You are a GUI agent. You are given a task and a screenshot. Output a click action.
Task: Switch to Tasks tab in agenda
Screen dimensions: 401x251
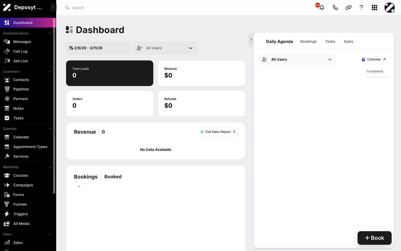[x=330, y=41]
